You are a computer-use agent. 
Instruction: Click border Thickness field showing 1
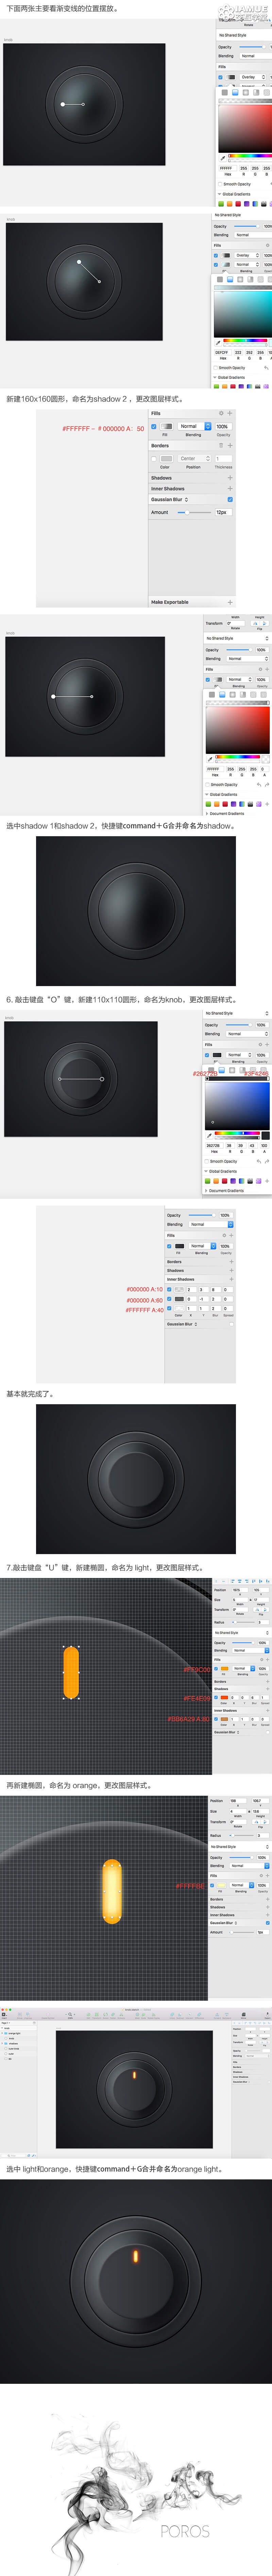point(224,459)
